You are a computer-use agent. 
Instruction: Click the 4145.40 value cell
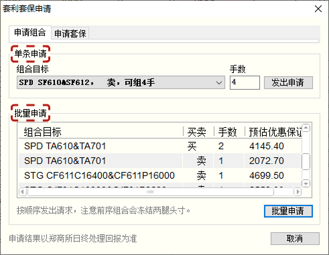[267, 146]
